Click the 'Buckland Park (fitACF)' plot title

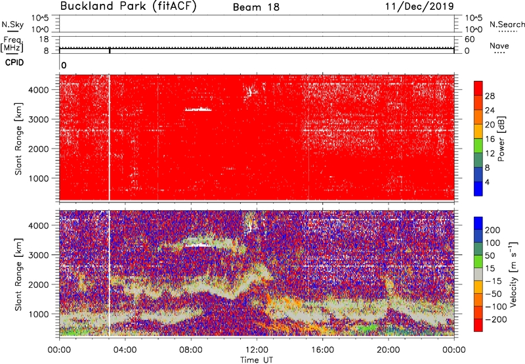128,7
